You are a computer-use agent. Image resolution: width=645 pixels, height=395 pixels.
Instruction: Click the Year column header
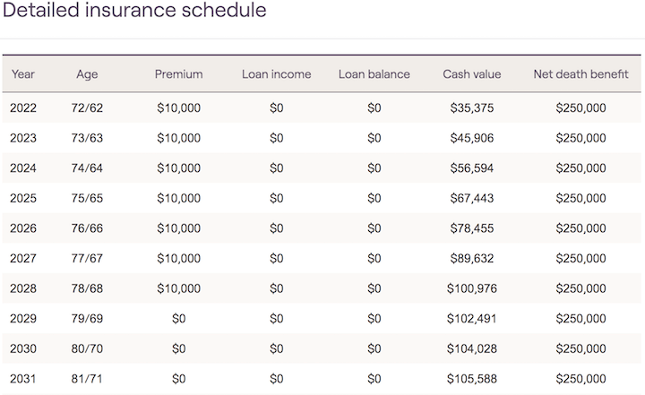pos(22,74)
